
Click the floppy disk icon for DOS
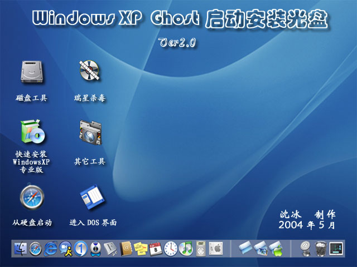[x=92, y=197]
